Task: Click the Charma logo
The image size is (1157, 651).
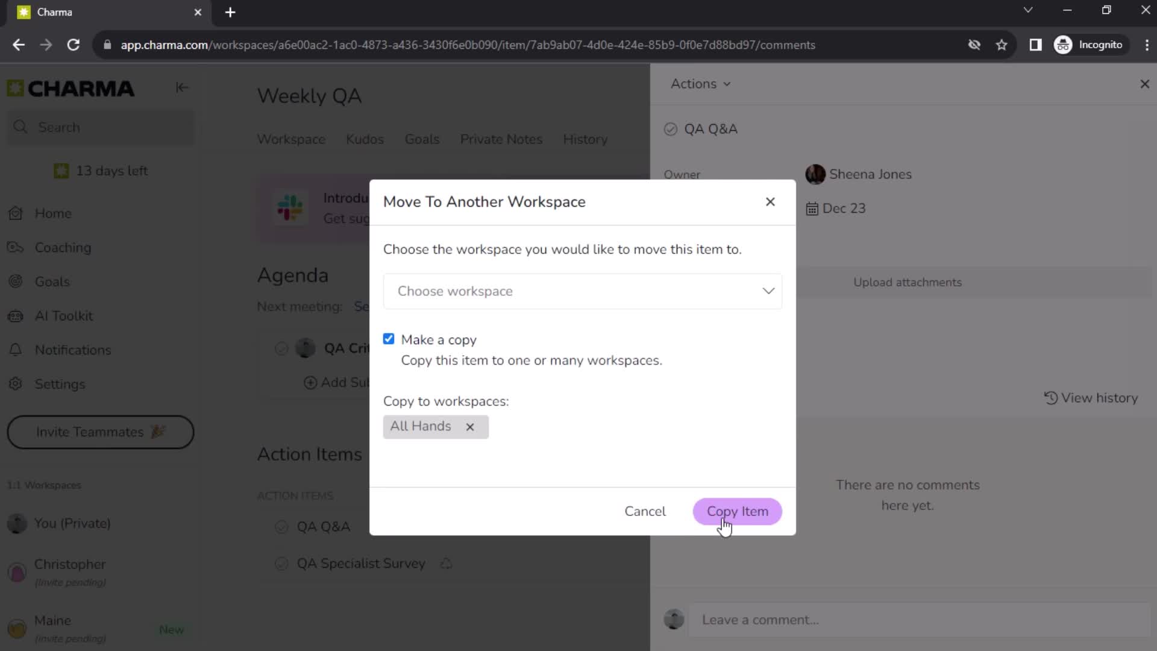Action: coord(71,89)
